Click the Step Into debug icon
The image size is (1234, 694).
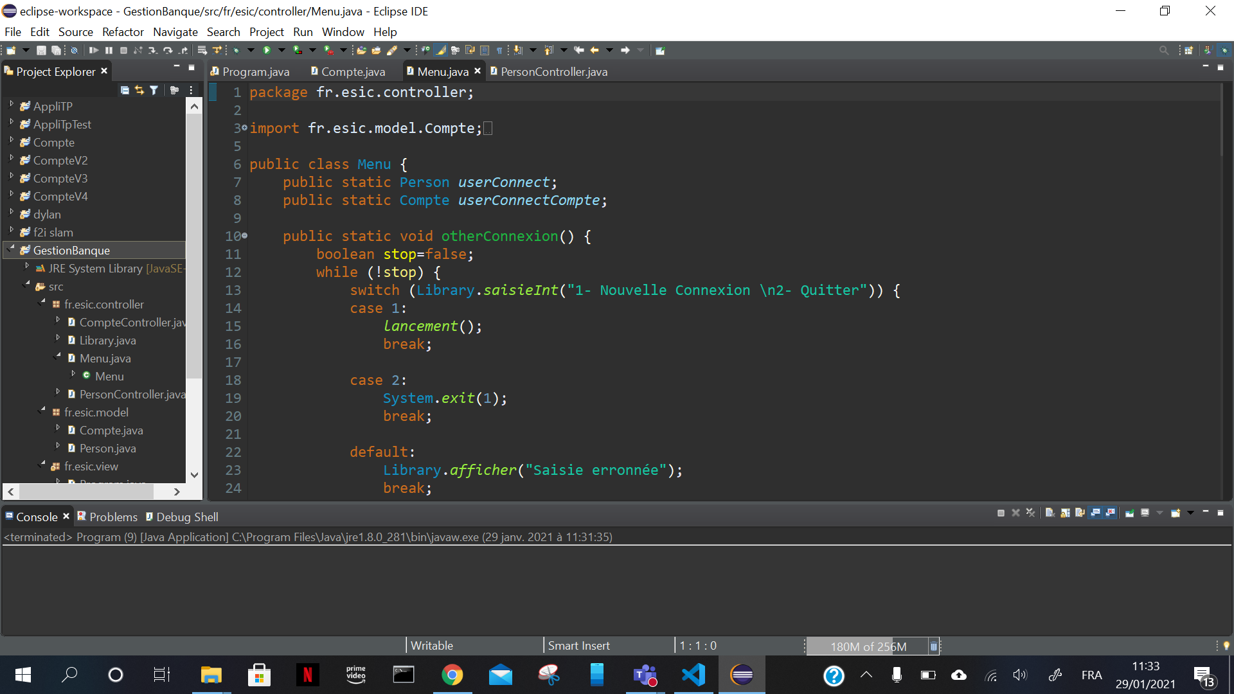(152, 50)
